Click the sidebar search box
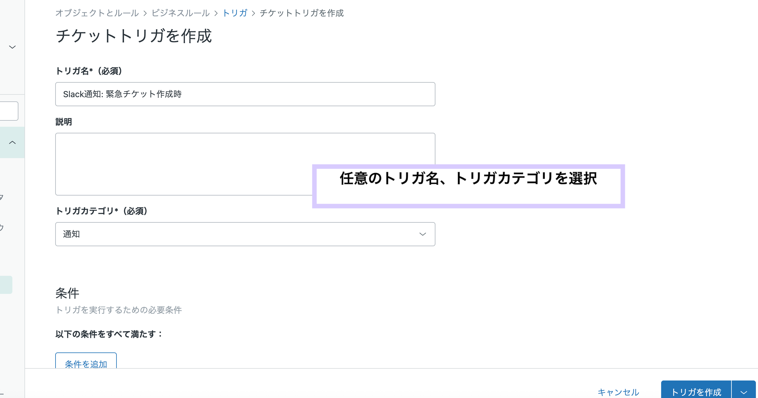The image size is (758, 398). [x=9, y=111]
